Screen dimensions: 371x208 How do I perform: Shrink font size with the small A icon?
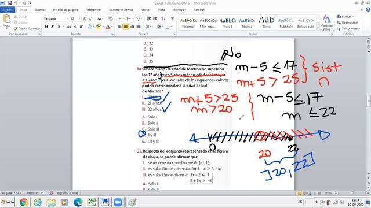(90, 18)
